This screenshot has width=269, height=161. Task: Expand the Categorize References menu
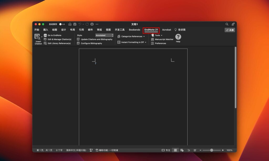131,36
